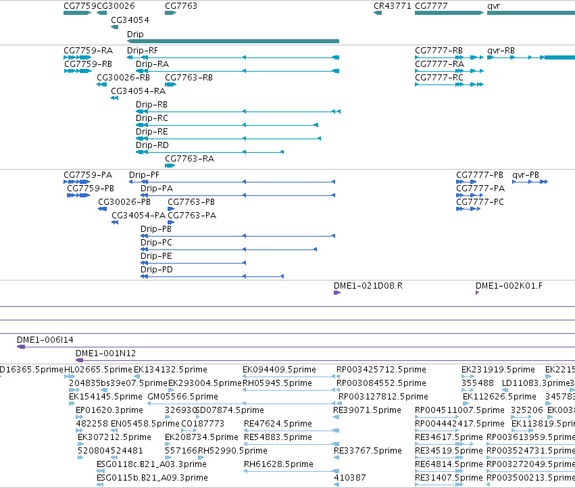575x488 pixels.
Task: Select the CG30026-PB protein
Action: [x=102, y=209]
